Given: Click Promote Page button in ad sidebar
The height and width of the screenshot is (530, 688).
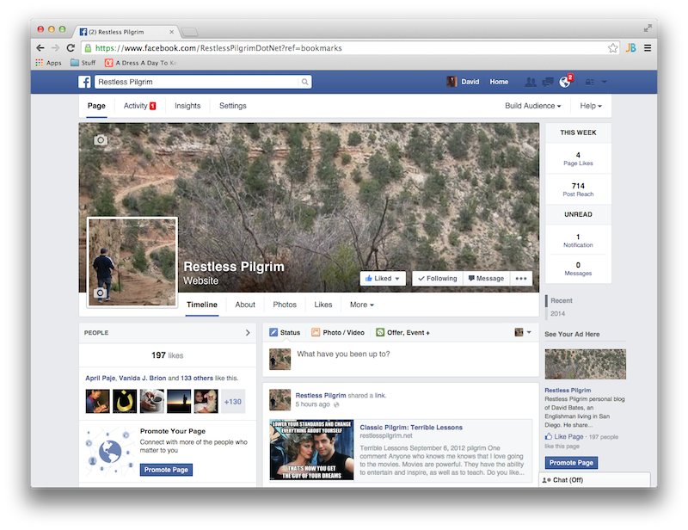Looking at the screenshot, I should pyautogui.click(x=571, y=463).
